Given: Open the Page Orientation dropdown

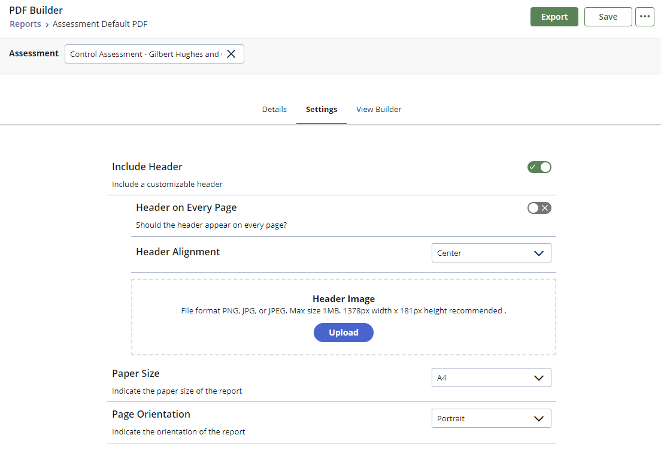Looking at the screenshot, I should click(x=491, y=418).
